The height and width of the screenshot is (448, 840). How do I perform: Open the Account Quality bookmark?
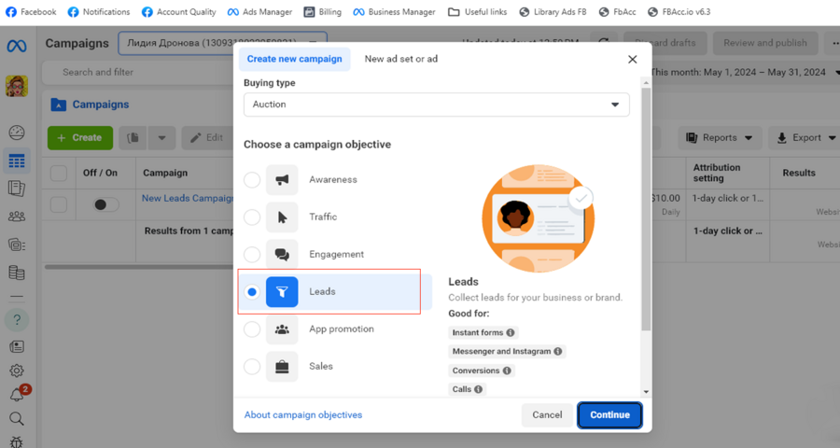point(178,12)
